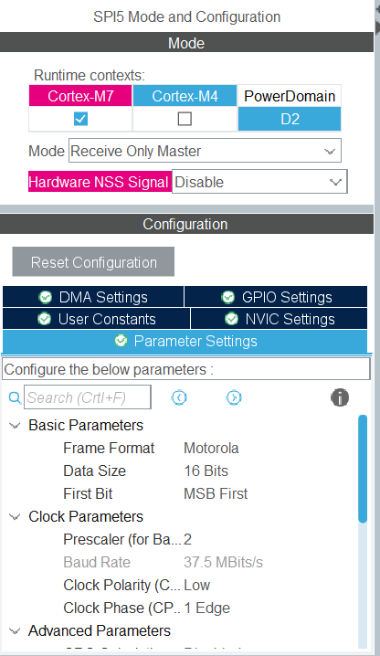Viewport: 380px width, 656px height.
Task: Open the parameter info icon
Action: point(340,397)
